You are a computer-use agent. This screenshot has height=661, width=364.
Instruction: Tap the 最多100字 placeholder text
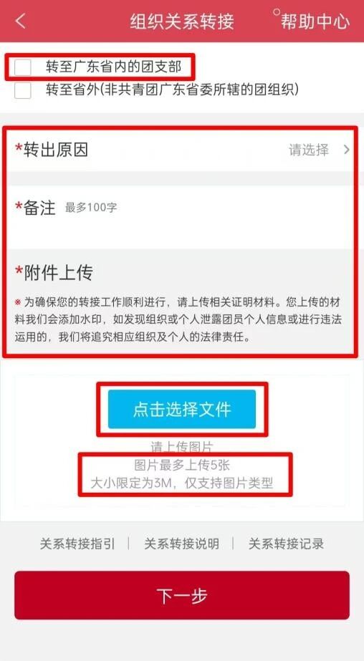coord(91,208)
